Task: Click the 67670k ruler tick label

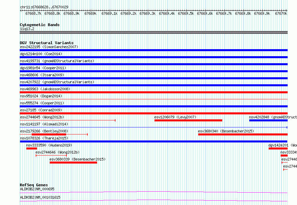Action: [281, 13]
